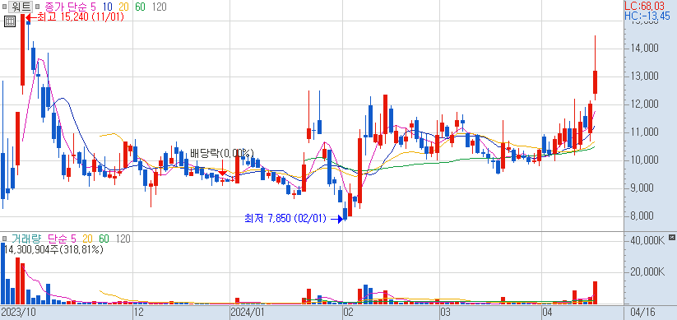
Task: Click the latest red volume bar
Action: (x=595, y=292)
